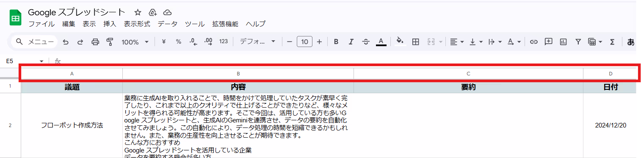Increase font size with plus button

click(319, 42)
